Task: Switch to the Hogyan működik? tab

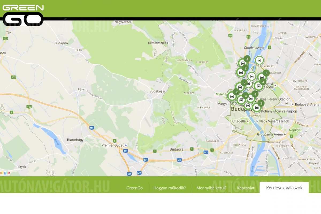Action: 169,188
